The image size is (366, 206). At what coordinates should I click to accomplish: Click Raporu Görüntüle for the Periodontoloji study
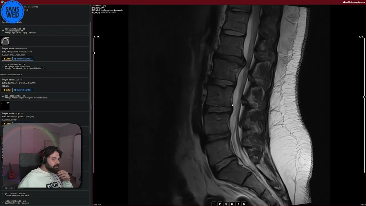[x=23, y=59]
